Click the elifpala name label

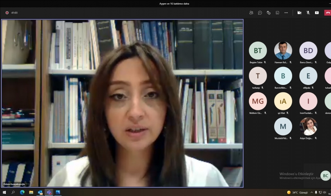[306, 88]
